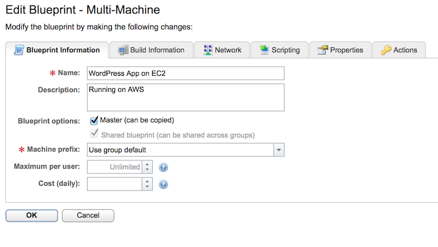Click the Properties tab icon
Viewport: 438px width, 247px height.
323,50
